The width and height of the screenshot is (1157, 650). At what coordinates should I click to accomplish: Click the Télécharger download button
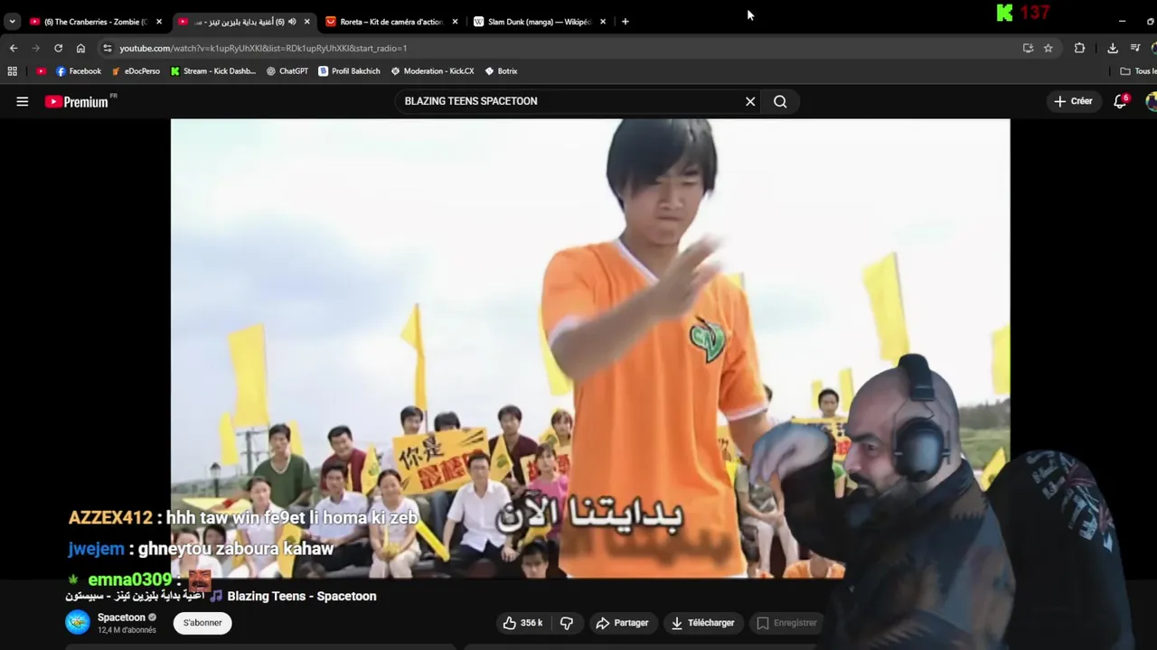point(702,623)
